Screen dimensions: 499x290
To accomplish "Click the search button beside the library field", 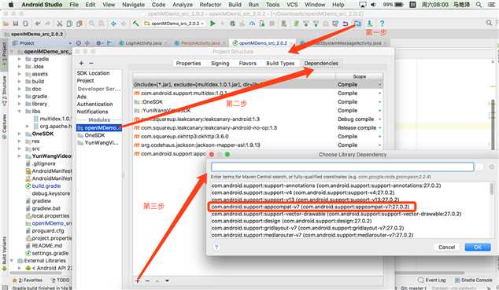I will (479, 167).
